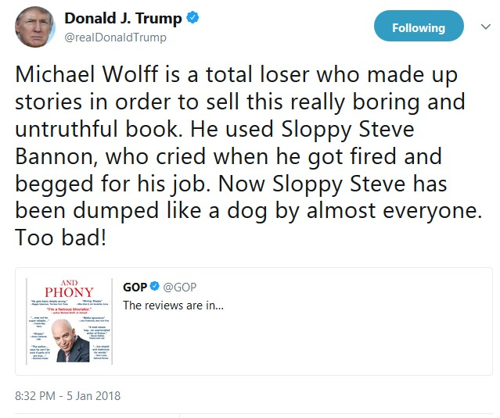
Task: Open the @realDonaldTrump handle link
Action: pyautogui.click(x=115, y=38)
